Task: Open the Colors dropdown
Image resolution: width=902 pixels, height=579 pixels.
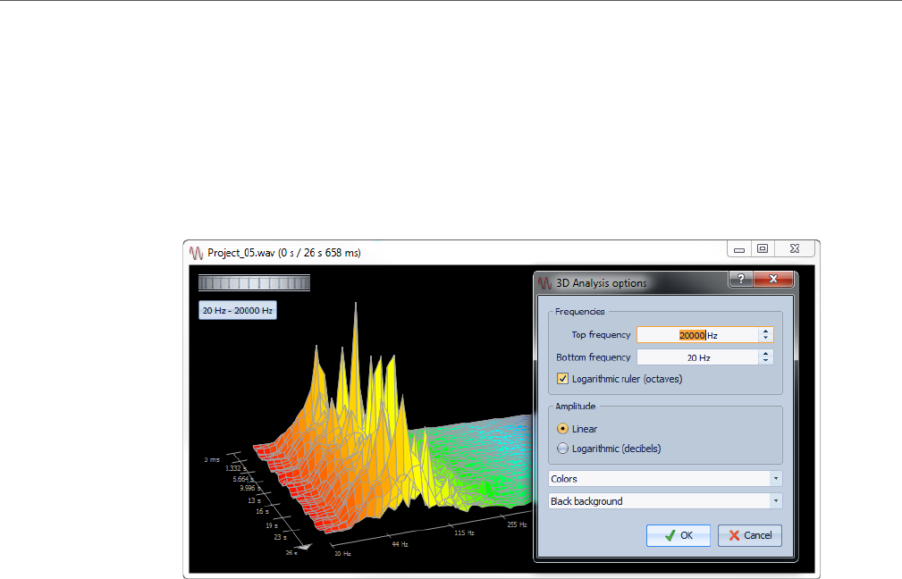Action: (665, 478)
